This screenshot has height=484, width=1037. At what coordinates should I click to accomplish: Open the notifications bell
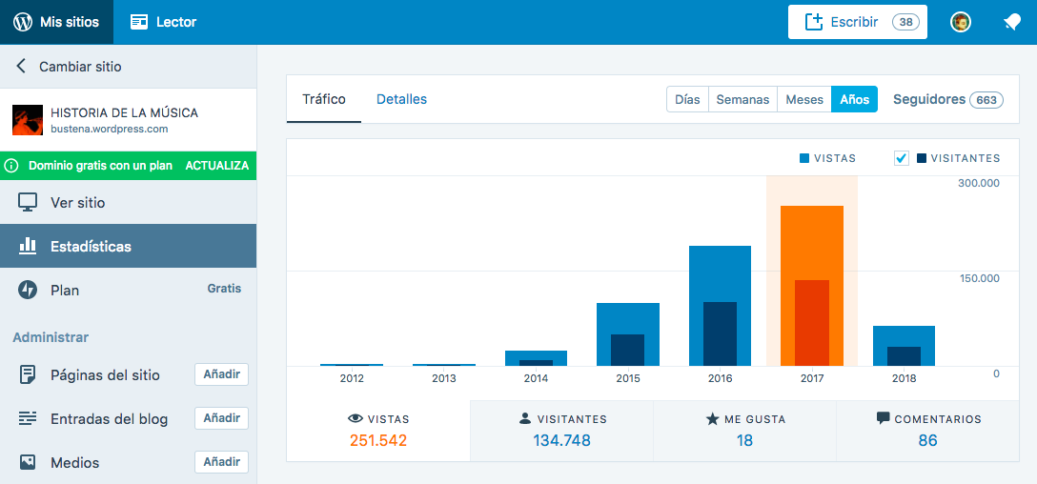[1012, 23]
